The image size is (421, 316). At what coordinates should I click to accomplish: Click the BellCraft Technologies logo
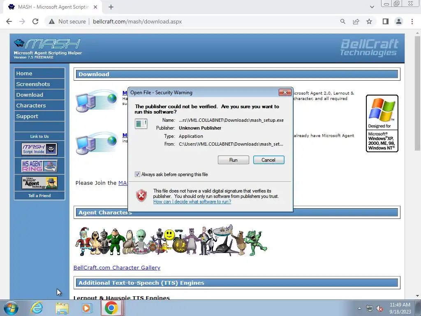coord(370,48)
